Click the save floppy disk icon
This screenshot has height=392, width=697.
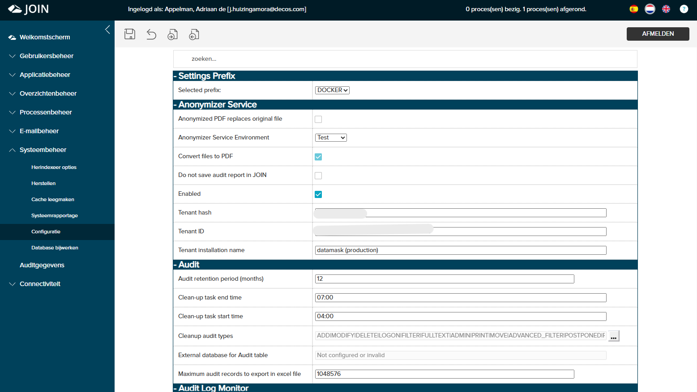pos(130,34)
